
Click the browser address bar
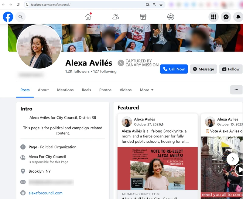[85, 5]
